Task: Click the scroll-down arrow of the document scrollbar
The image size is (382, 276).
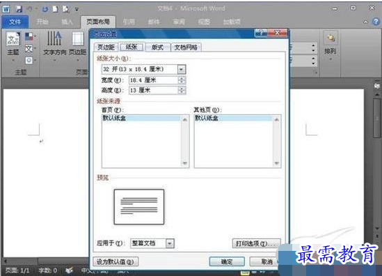Action: point(377,229)
